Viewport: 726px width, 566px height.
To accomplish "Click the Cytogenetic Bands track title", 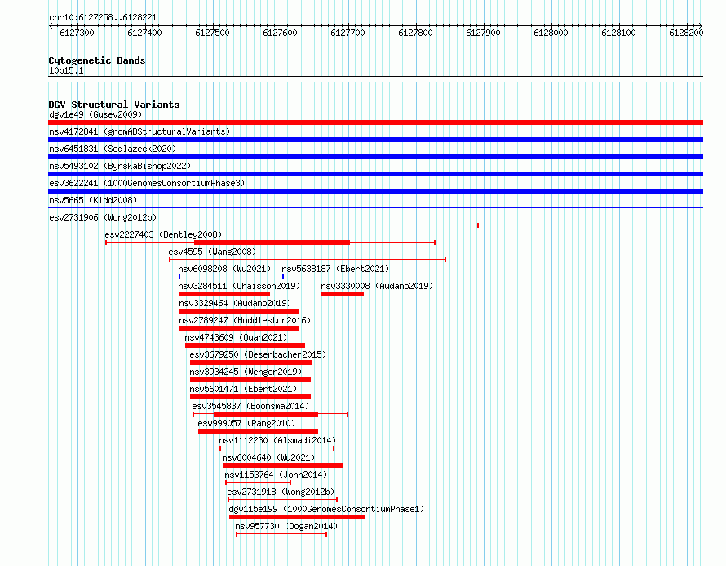I will pyautogui.click(x=97, y=60).
